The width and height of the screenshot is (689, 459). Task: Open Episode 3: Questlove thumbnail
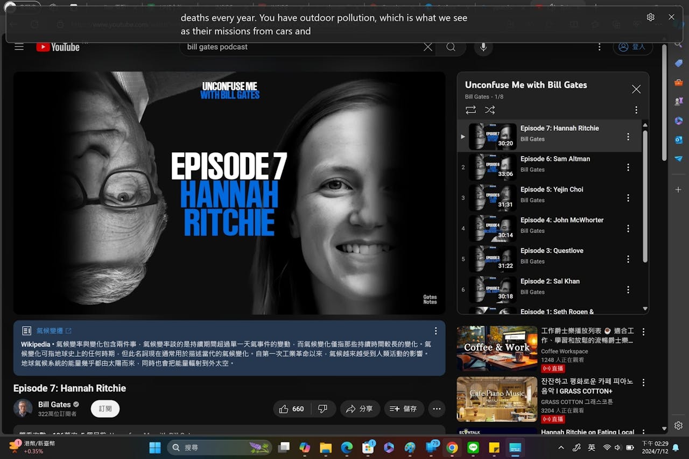[x=493, y=259]
